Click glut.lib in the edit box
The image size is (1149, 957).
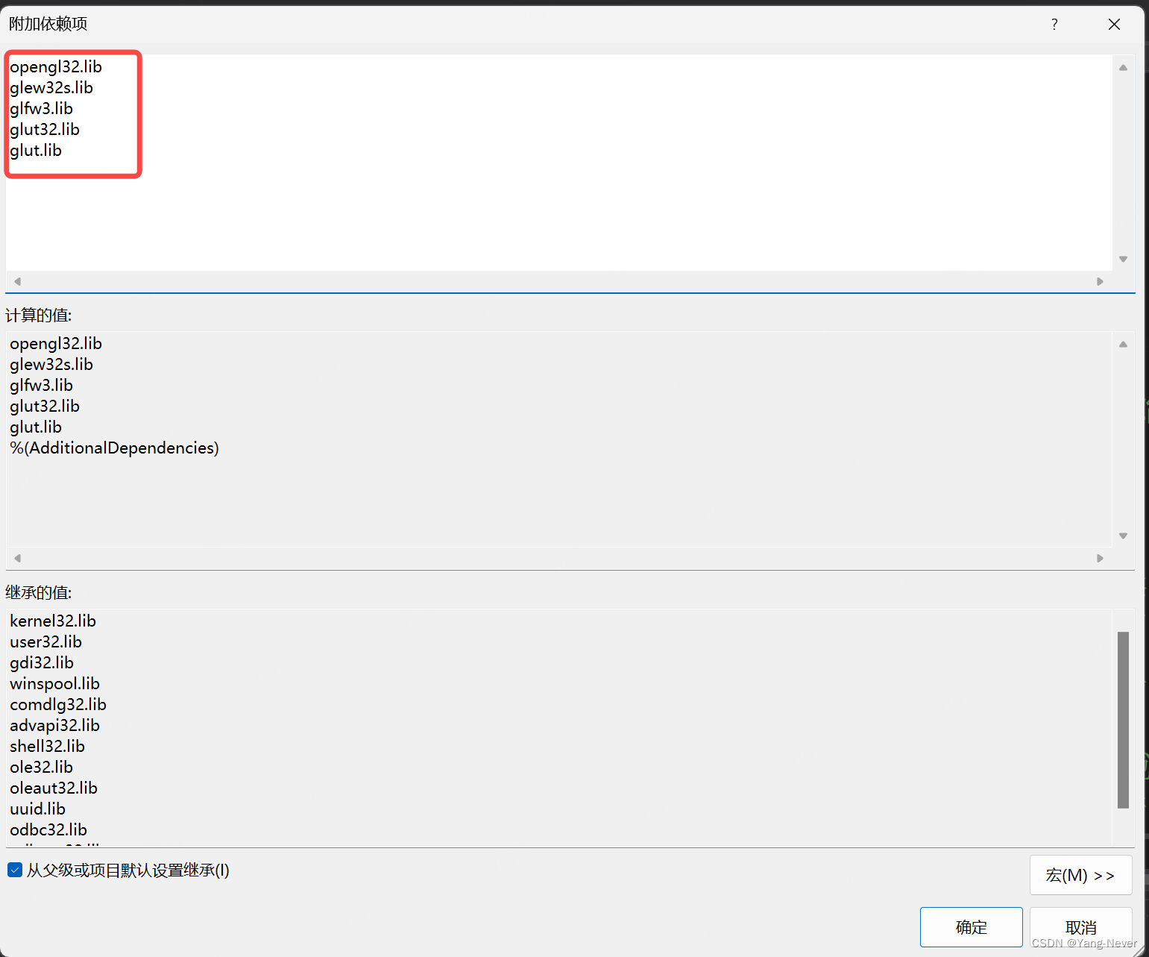coord(36,151)
